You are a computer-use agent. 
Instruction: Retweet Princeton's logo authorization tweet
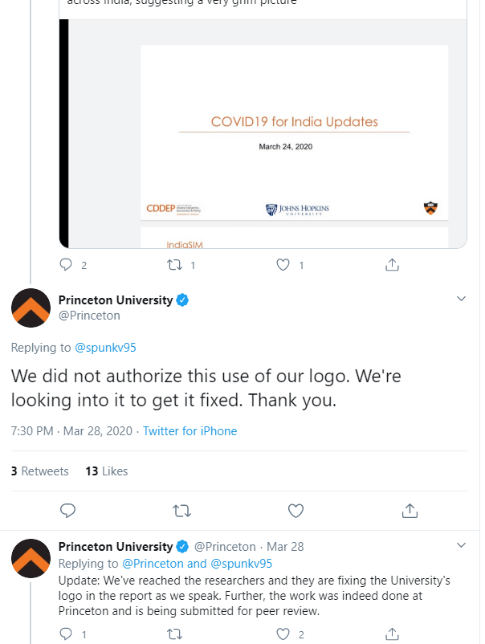click(x=182, y=510)
